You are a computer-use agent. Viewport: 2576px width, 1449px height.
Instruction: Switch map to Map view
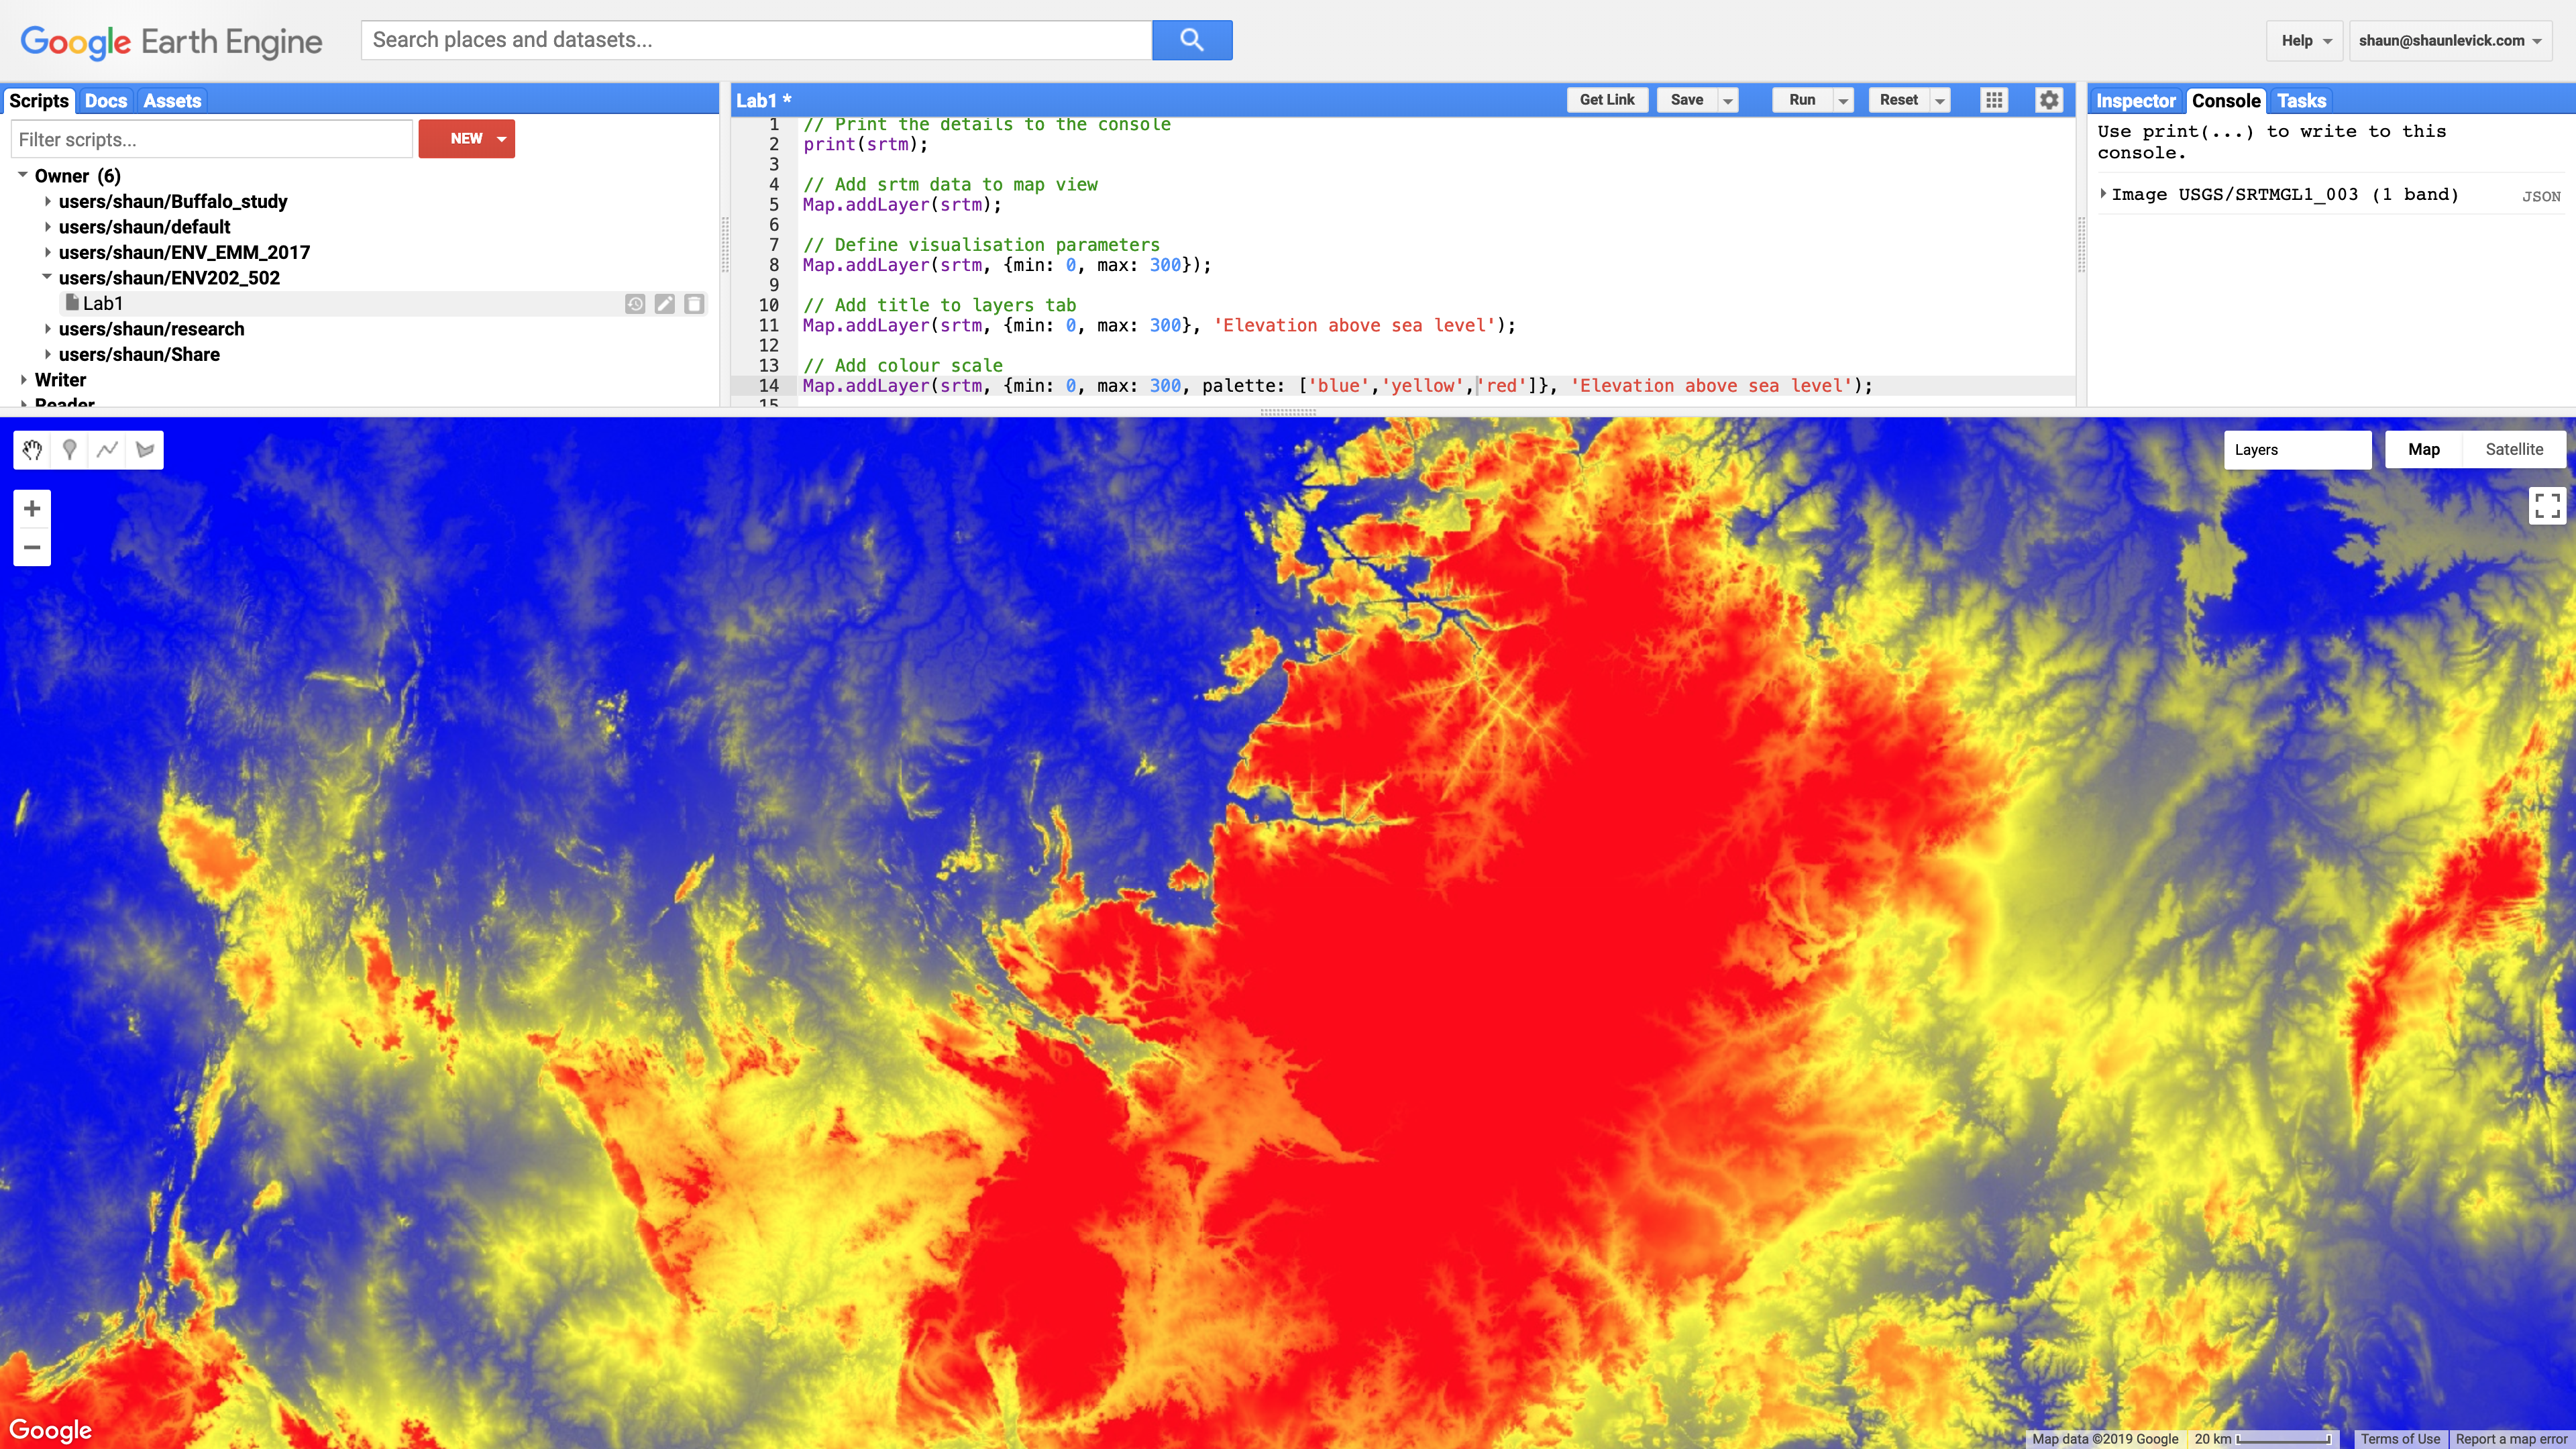click(x=2423, y=450)
